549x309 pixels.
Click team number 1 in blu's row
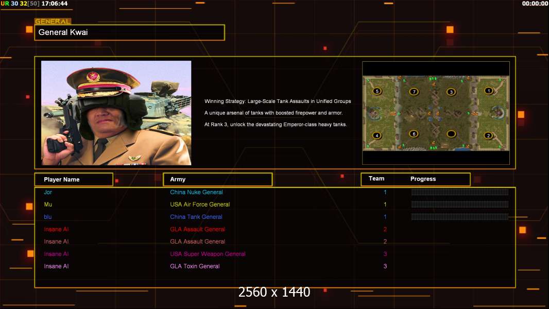385,217
